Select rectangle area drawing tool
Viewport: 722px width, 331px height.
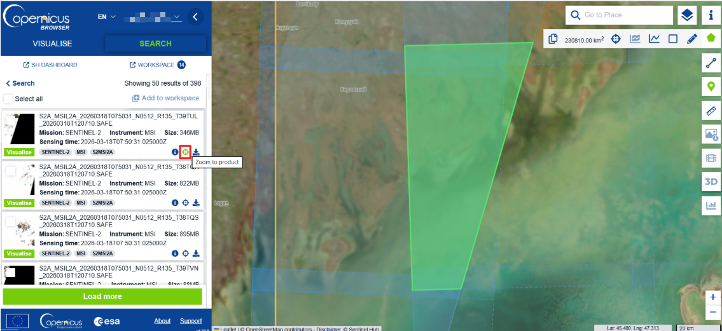coord(673,39)
